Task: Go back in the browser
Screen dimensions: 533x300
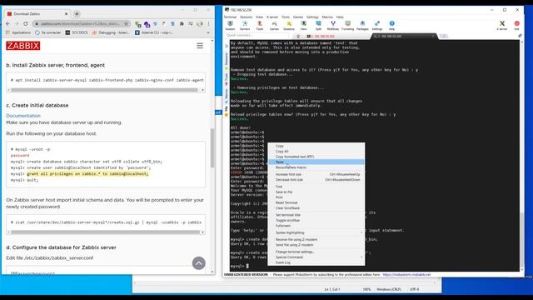Action: pyautogui.click(x=7, y=24)
